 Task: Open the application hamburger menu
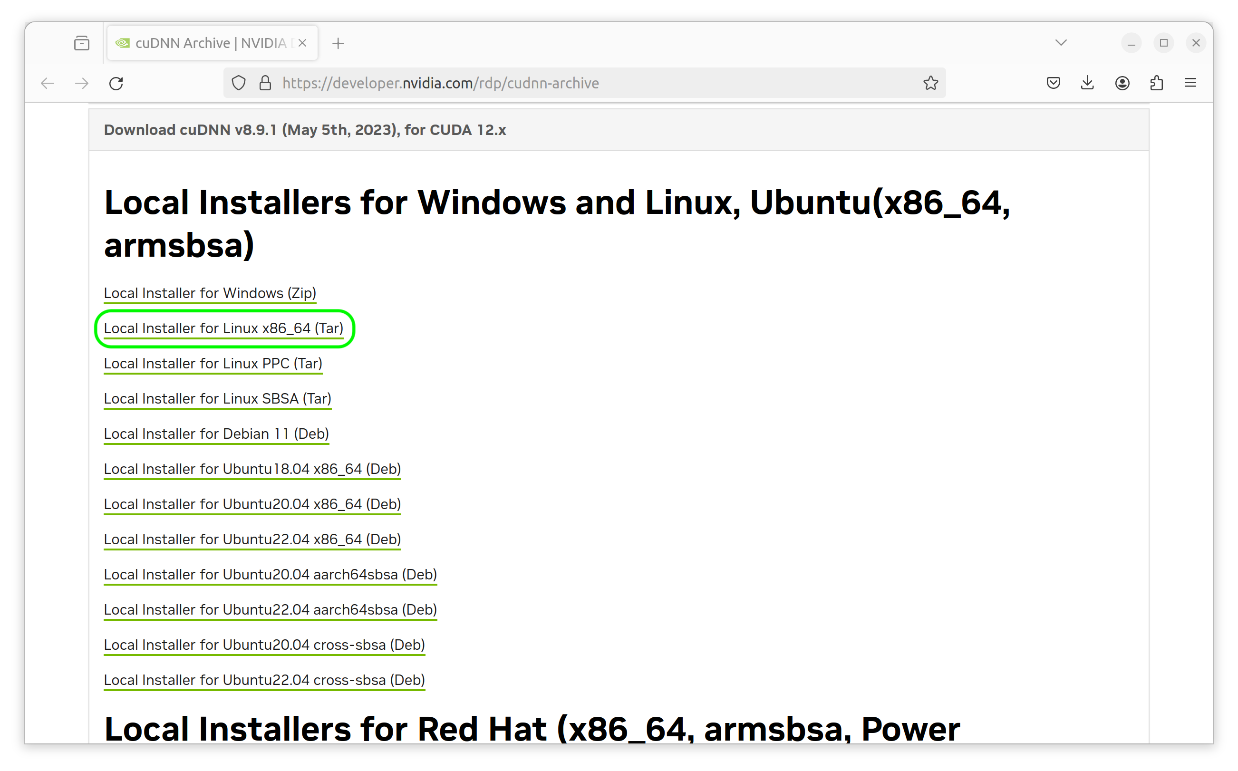[1190, 83]
